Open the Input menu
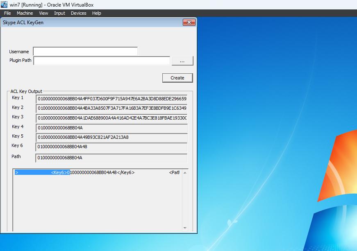The width and height of the screenshot is (357, 251). pos(60,13)
